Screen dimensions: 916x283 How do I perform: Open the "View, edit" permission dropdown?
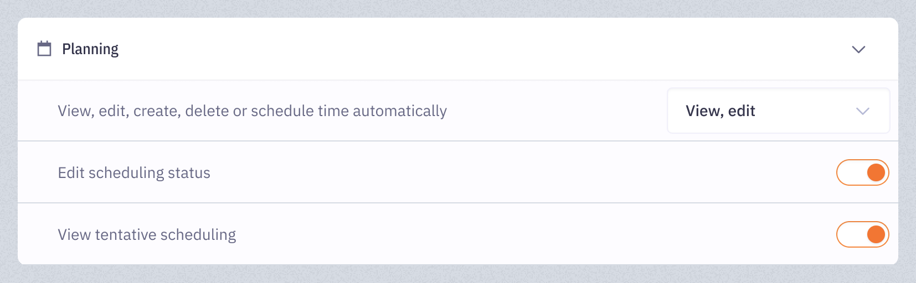(x=778, y=111)
